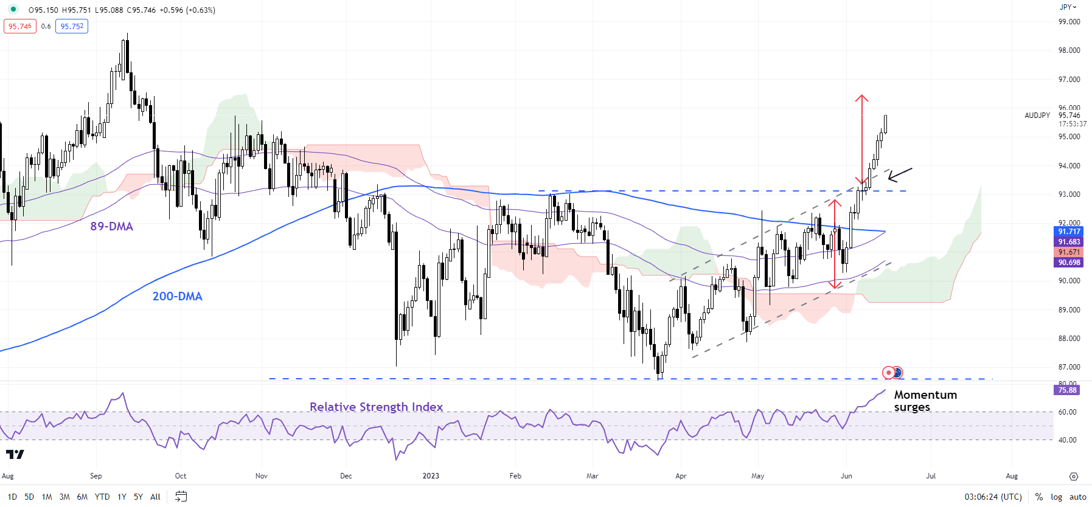Image resolution: width=1092 pixels, height=507 pixels.
Task: Toggle log scale mode
Action: (1056, 497)
